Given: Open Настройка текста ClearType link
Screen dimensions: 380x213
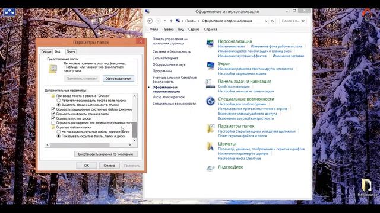Looking at the screenshot, I should (x=239, y=159).
